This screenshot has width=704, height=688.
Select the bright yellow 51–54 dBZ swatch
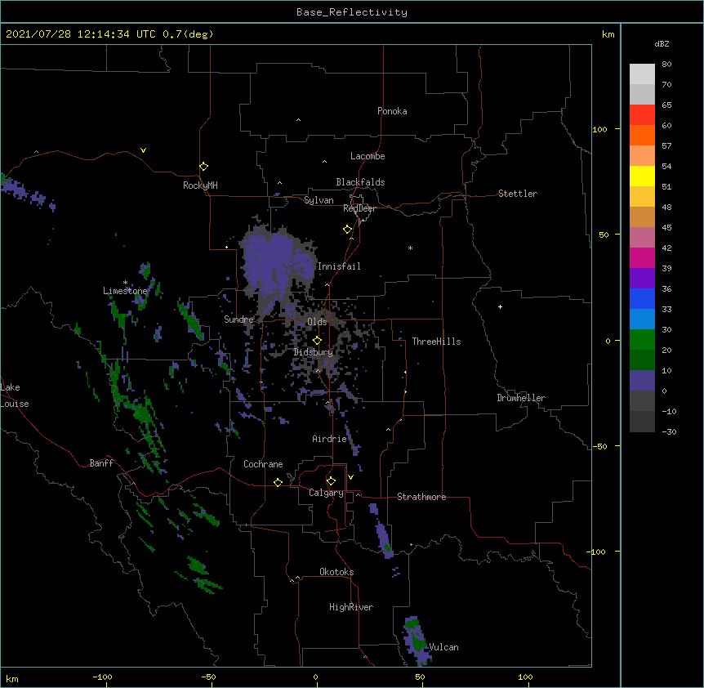pyautogui.click(x=642, y=176)
